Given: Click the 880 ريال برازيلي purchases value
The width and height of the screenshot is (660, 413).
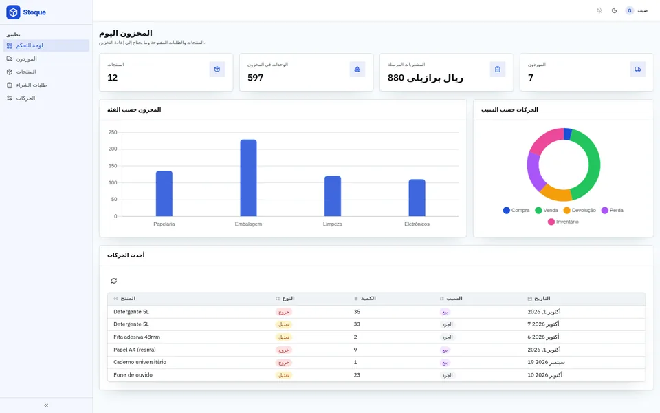Looking at the screenshot, I should click(x=425, y=78).
